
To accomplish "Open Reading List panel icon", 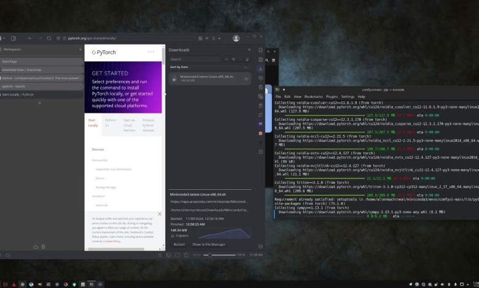I will point(260,59).
